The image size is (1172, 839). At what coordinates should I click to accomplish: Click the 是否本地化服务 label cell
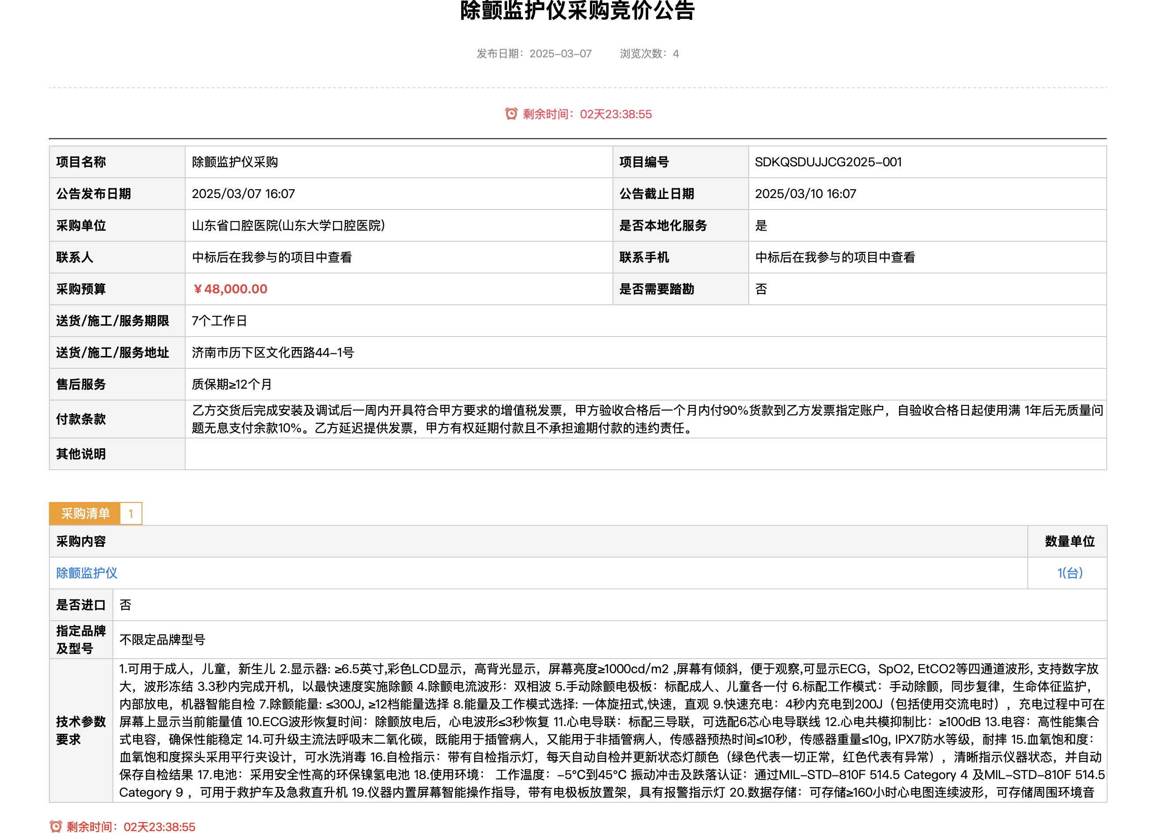pos(680,226)
